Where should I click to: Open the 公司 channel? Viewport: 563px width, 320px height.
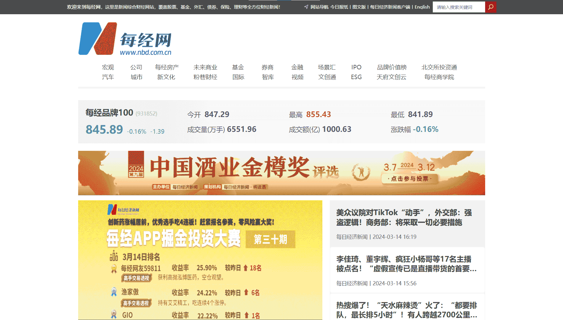pos(136,67)
